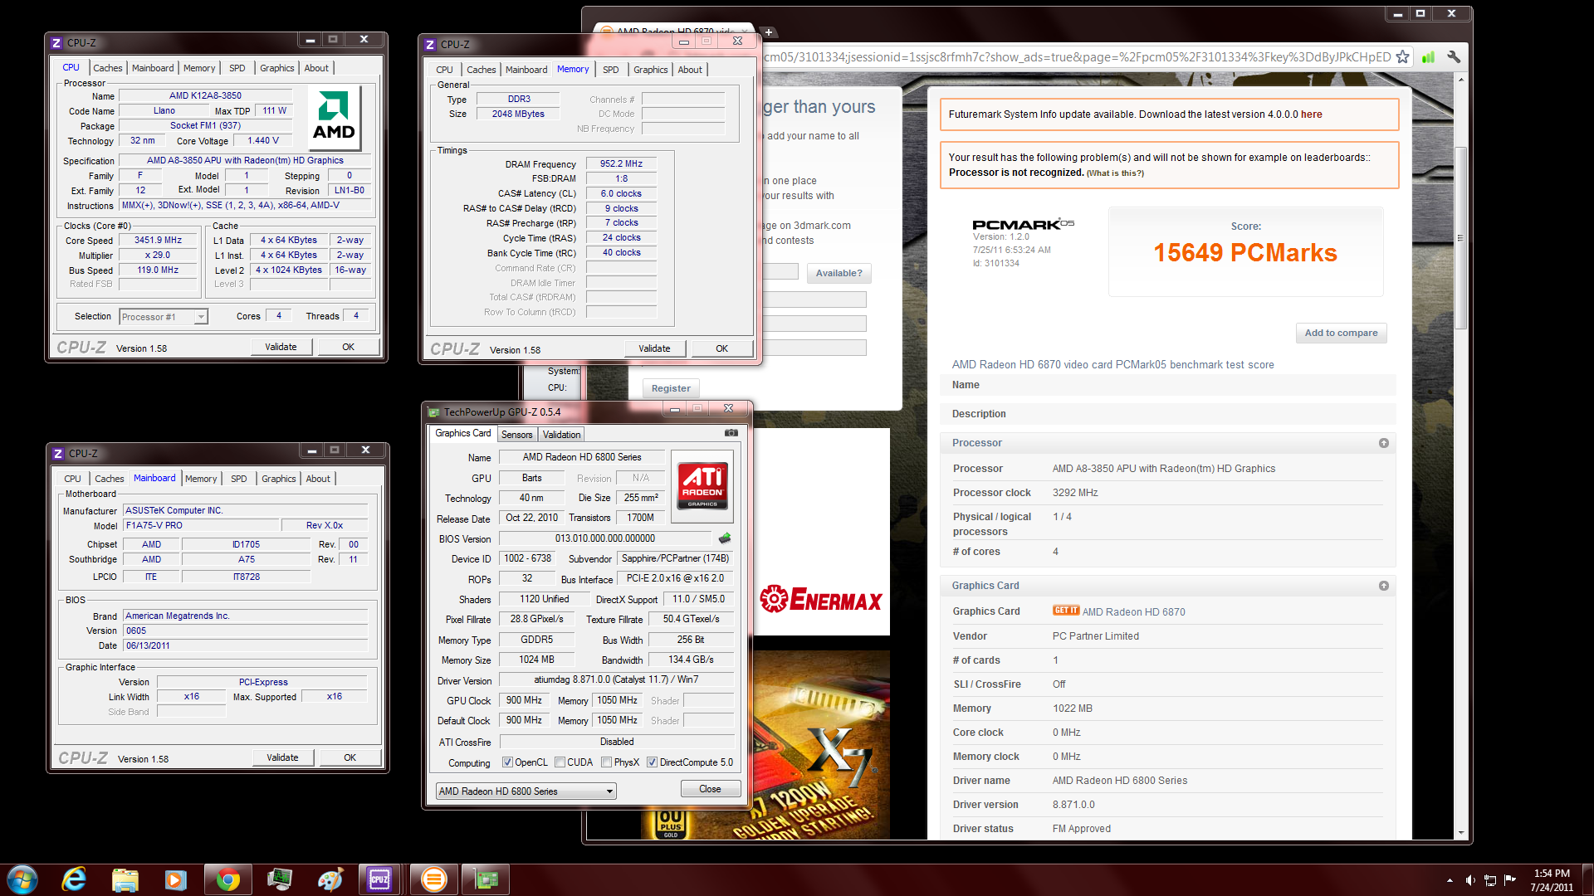Switch to Google Chrome in taskbar

(227, 879)
